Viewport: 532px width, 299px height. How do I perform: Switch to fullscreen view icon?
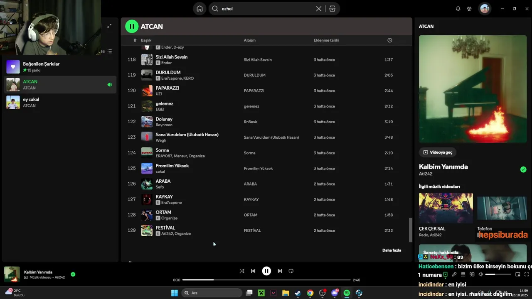tap(527, 274)
